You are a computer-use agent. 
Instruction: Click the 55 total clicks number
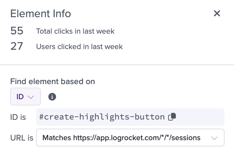coord(17,31)
